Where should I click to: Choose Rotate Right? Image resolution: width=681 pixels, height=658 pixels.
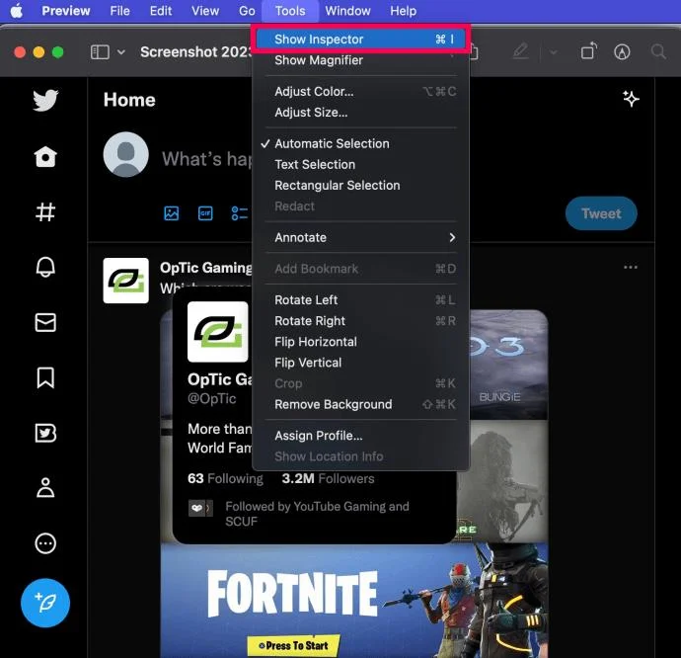[x=360, y=321]
